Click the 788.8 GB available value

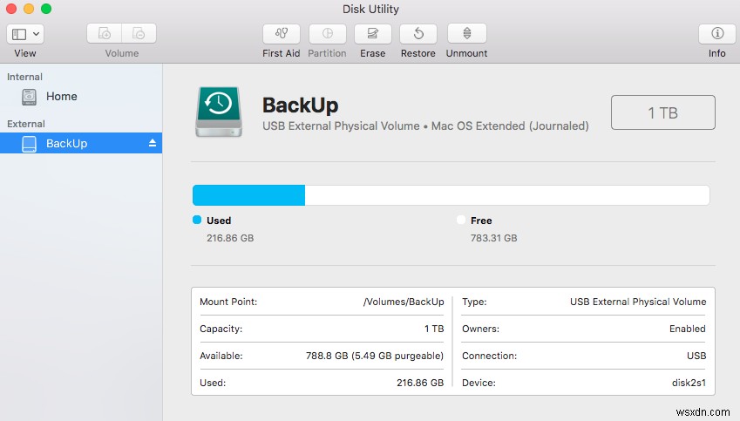tap(375, 356)
